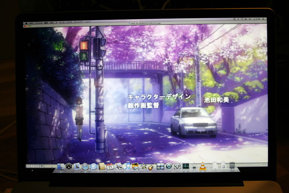This screenshot has width=289, height=193.
Task: Open Address Book in the Dock
Action: point(102,166)
